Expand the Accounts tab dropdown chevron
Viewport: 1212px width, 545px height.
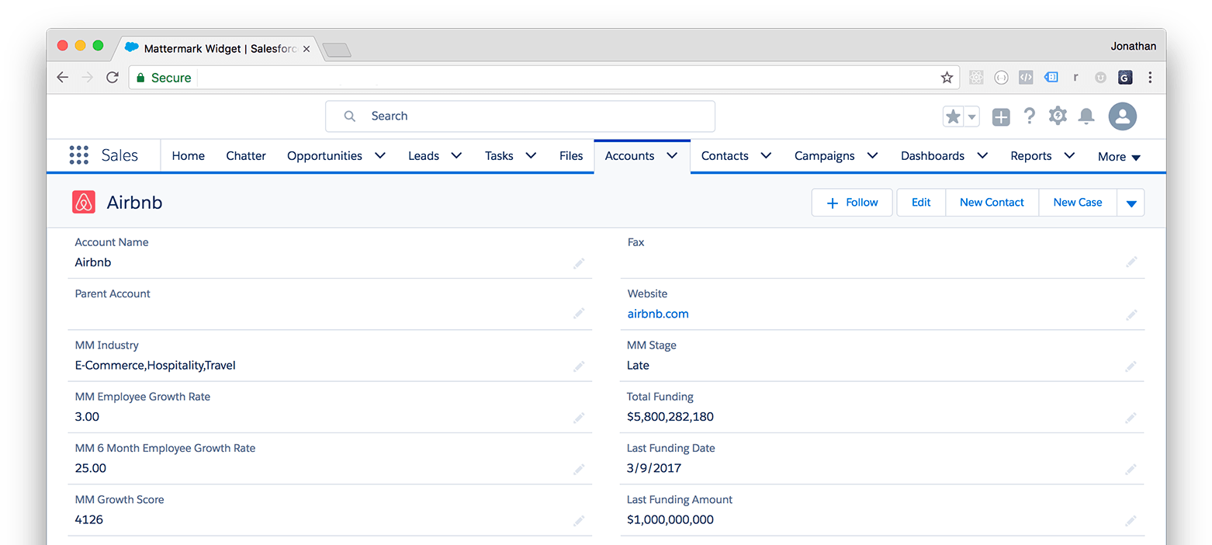tap(672, 155)
